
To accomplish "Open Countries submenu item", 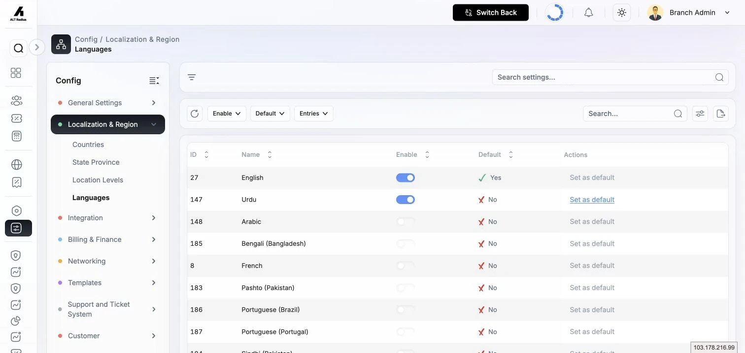I will click(88, 145).
